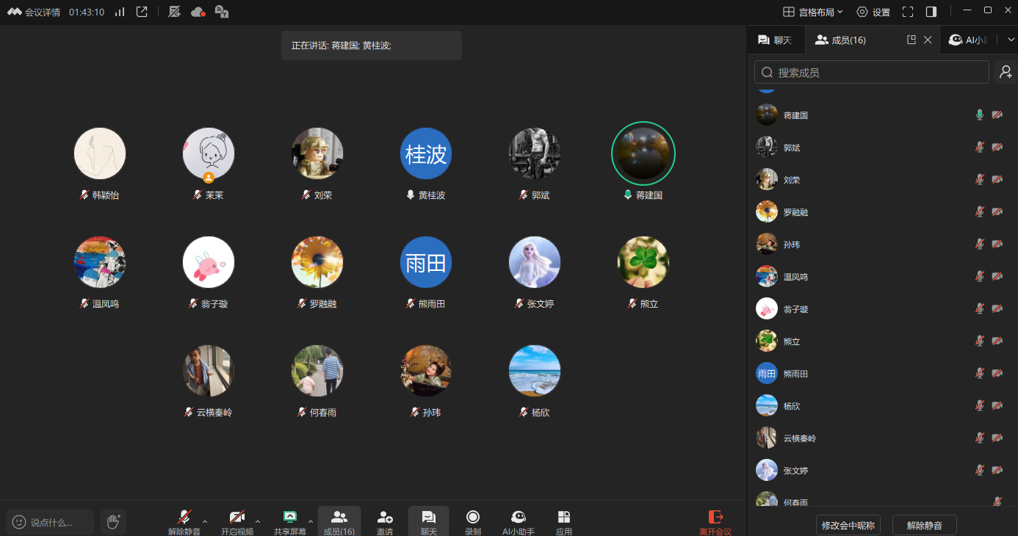Click the 修改会中昵称 button

848,525
